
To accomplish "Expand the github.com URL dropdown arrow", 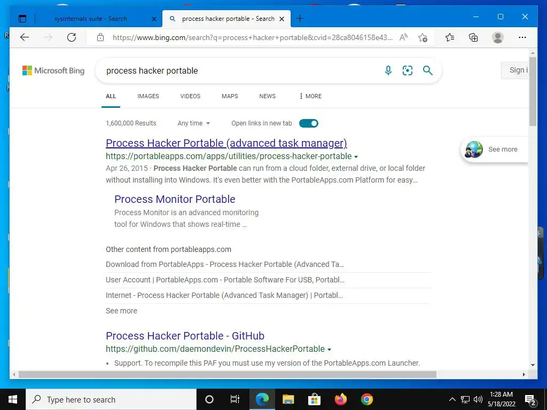I will point(329,349).
